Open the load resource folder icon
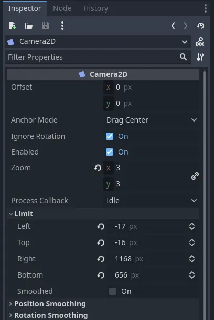The image size is (214, 320). pos(29,26)
